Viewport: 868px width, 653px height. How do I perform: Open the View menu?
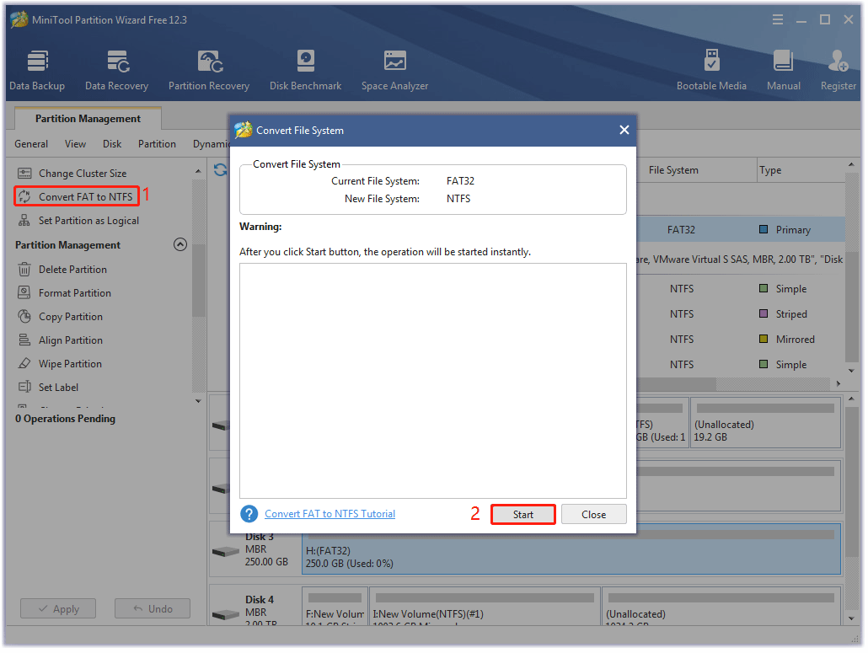tap(75, 144)
